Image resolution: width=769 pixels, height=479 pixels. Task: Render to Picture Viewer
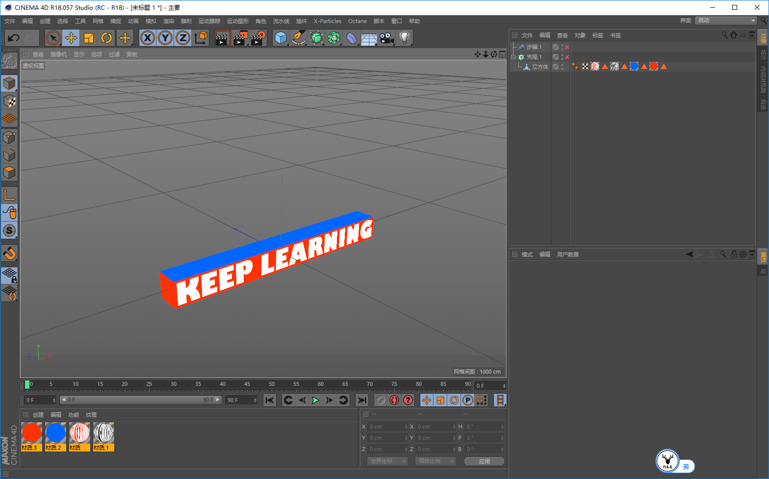click(240, 38)
